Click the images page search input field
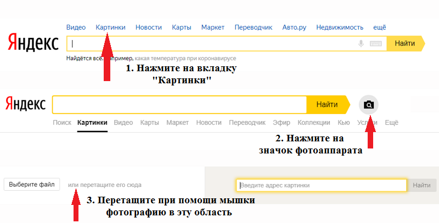The image size is (439, 223). point(179,105)
